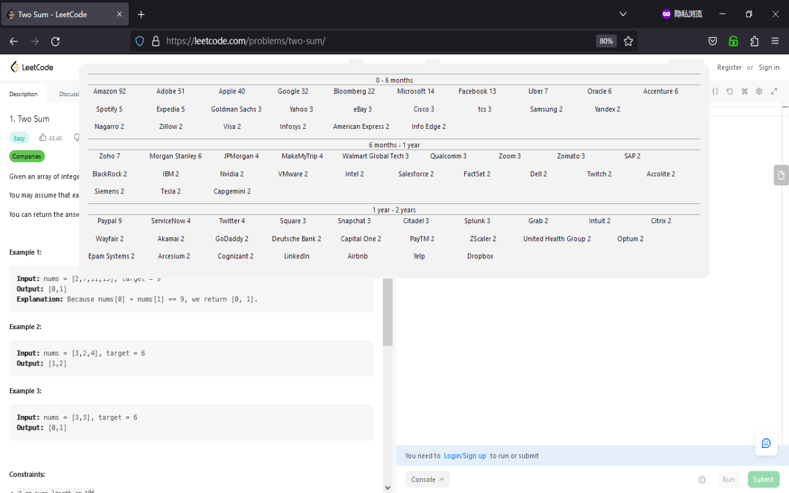Screen dimensions: 789x493
Task: Expand the list all tabs chevron
Action: click(x=623, y=14)
